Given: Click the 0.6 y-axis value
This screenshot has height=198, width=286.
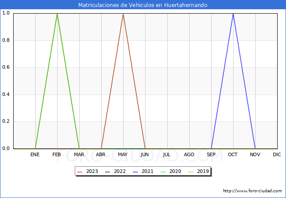Looking at the screenshot, I should 6,67.
